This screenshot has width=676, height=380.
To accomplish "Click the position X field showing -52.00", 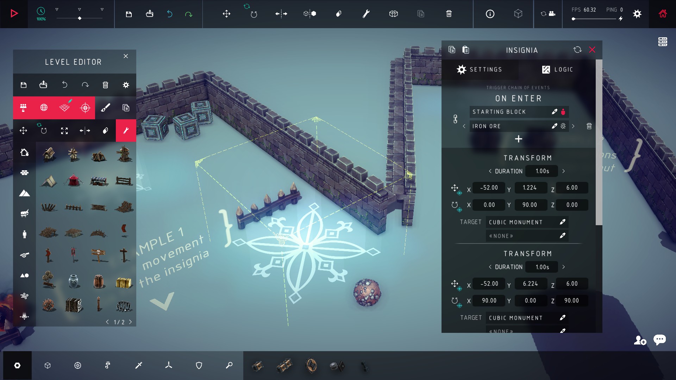I will [x=489, y=188].
